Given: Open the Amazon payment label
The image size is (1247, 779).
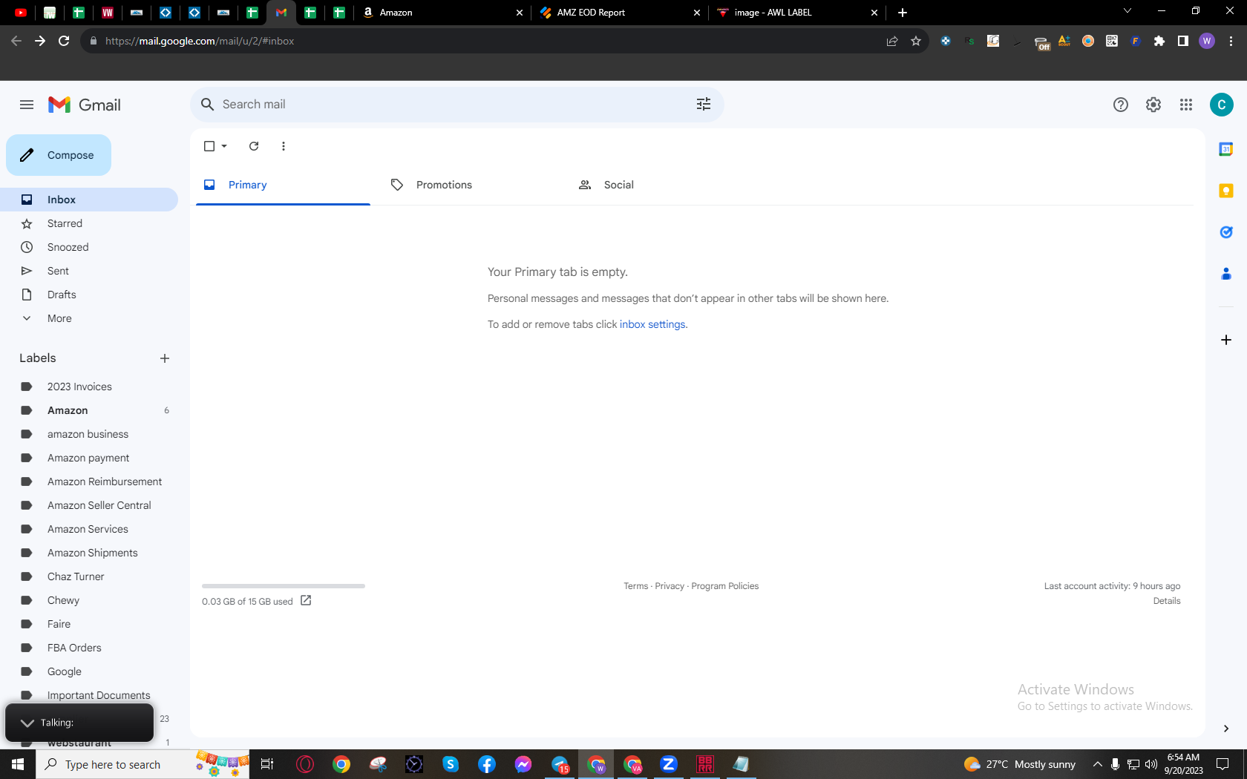Looking at the screenshot, I should tap(89, 458).
